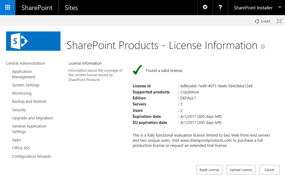The height and width of the screenshot is (178, 285).
Task: Click the SHARE icon
Action: click(x=262, y=21)
